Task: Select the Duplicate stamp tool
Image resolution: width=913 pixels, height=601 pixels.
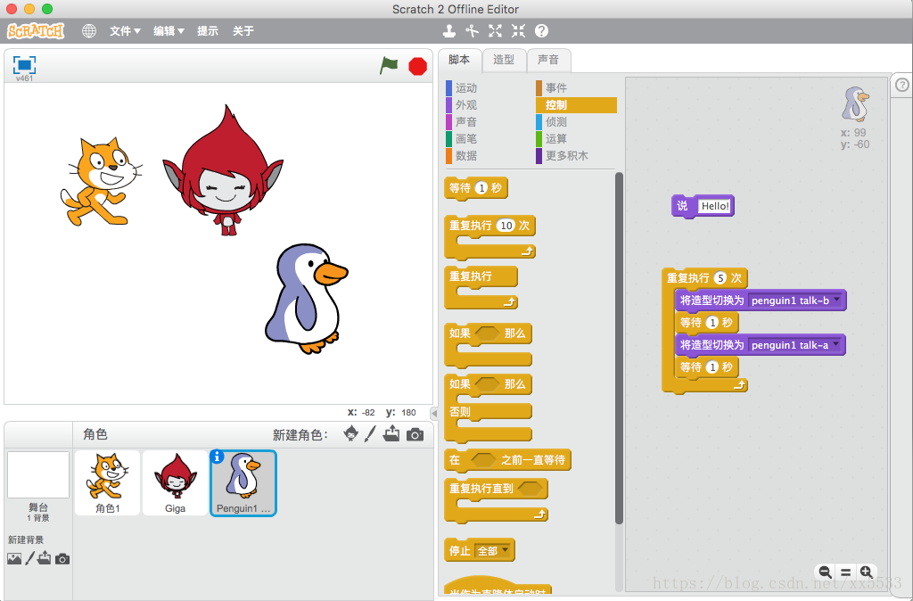Action: coord(449,31)
